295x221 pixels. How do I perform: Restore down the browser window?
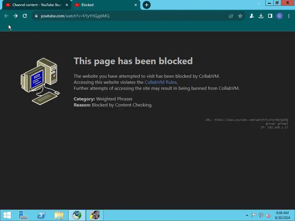[277, 3]
